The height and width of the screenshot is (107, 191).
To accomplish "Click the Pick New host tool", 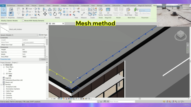I will pos(136,12).
